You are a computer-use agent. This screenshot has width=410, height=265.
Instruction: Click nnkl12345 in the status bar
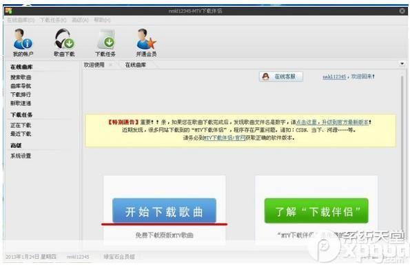tap(78, 257)
